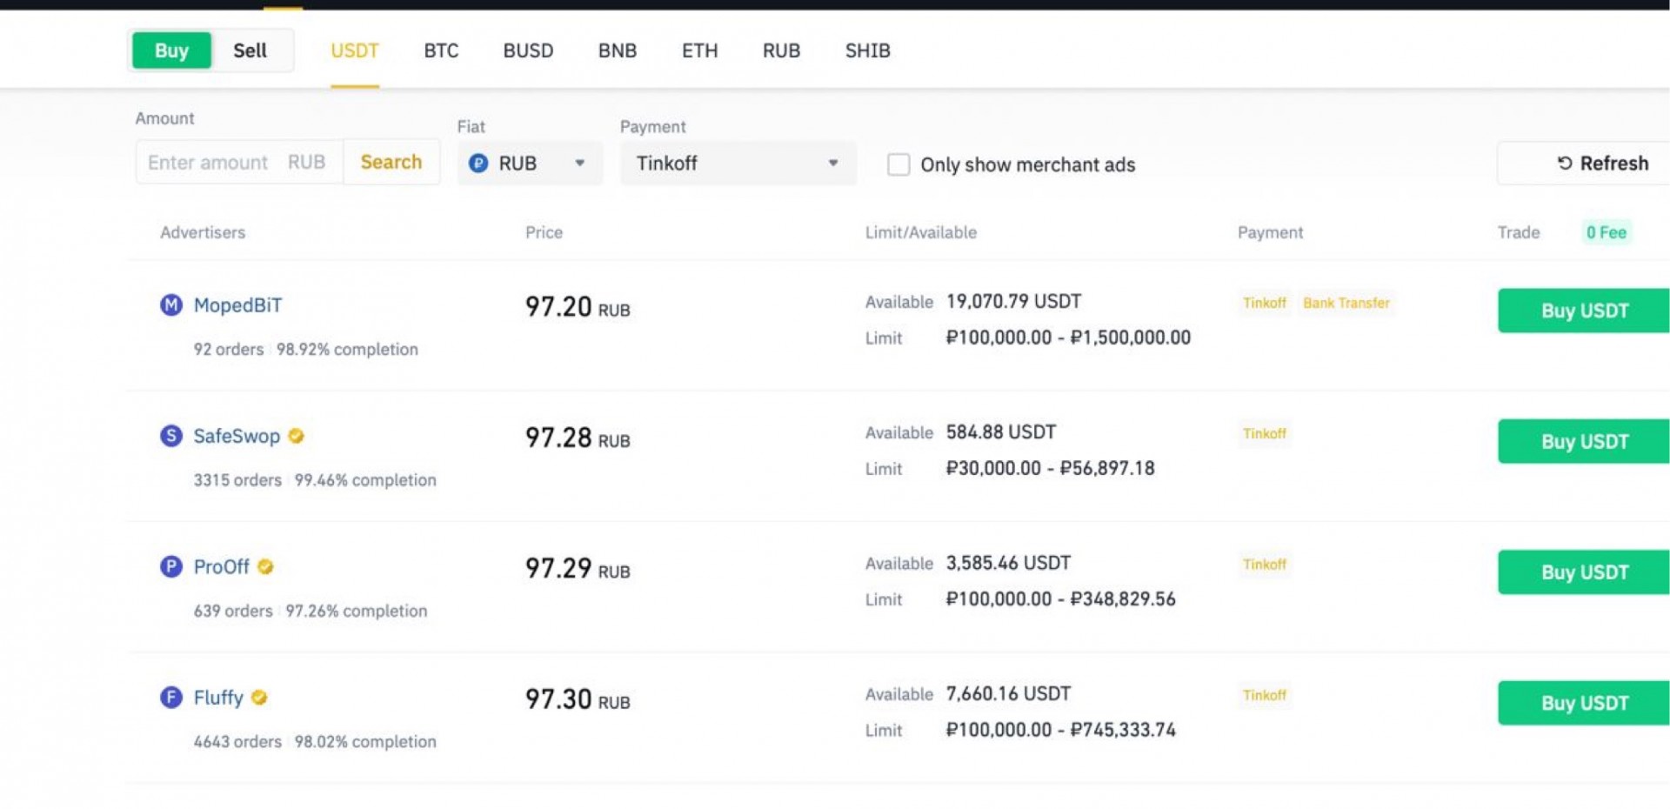This screenshot has width=1670, height=809.
Task: Click Buy USDT for MopedBiT offer
Action: [1584, 311]
